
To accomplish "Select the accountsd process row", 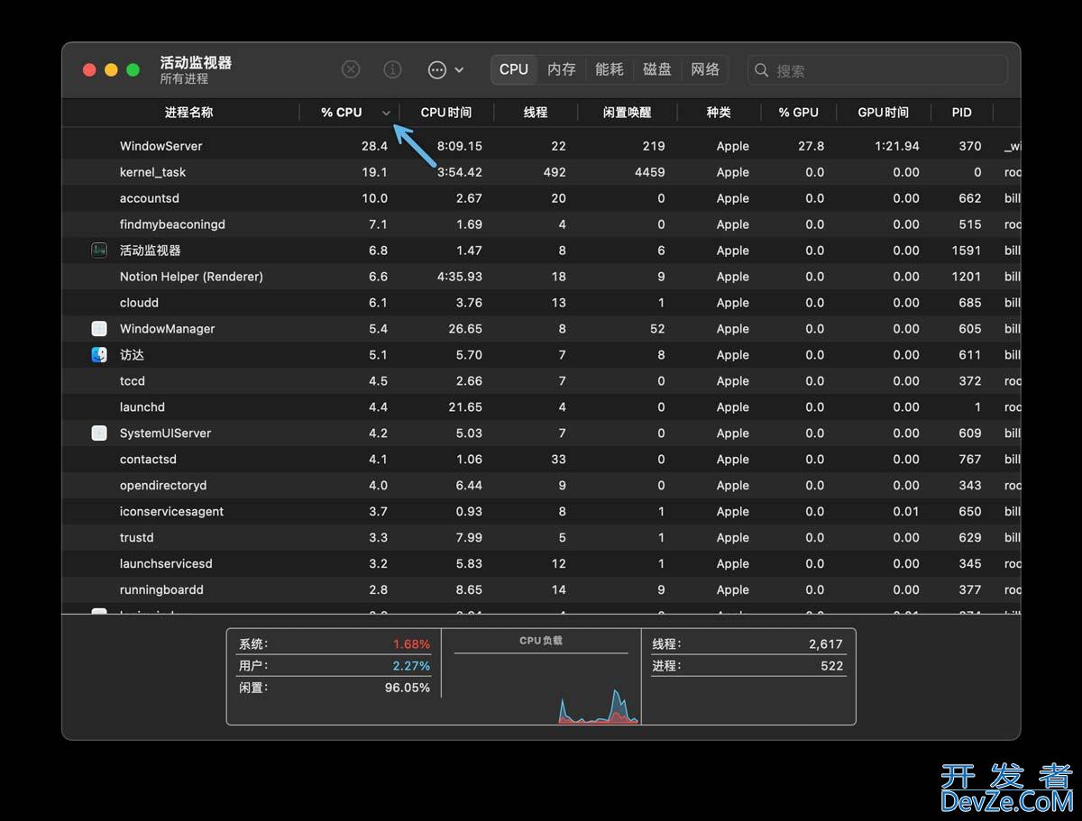I will (541, 198).
